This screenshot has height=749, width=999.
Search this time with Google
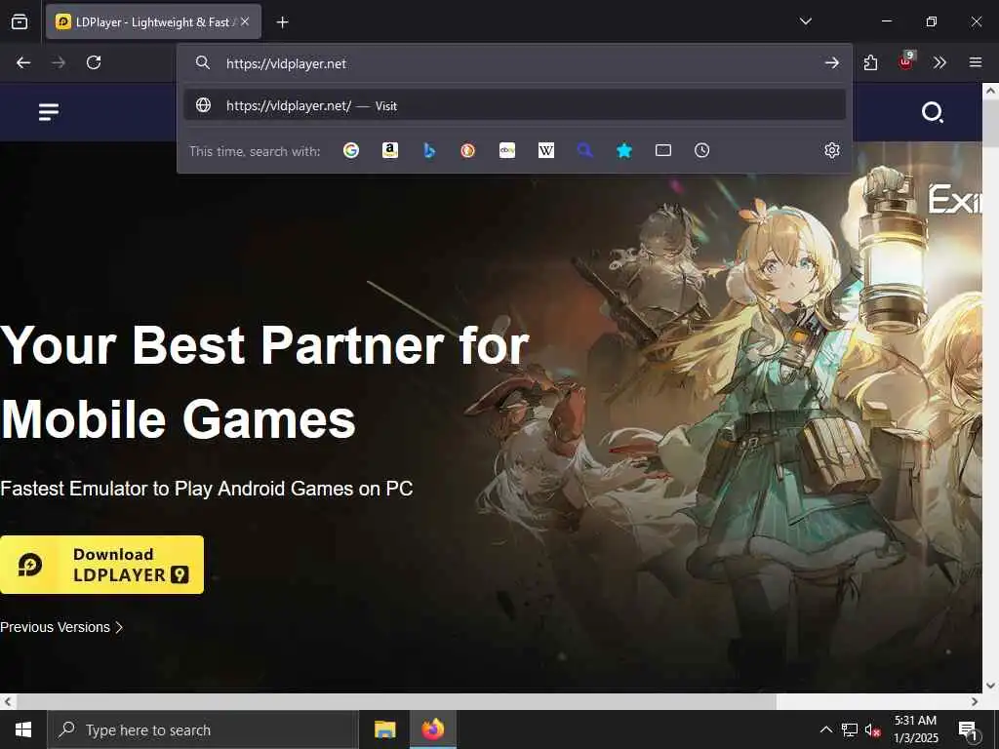point(351,150)
